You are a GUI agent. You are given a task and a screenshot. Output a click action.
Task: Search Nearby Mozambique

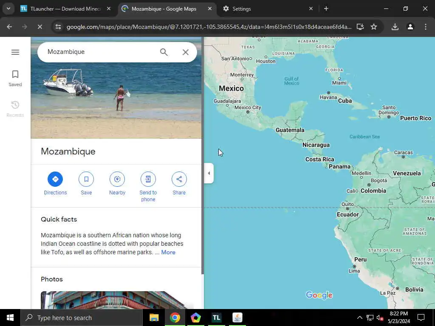coord(117,183)
